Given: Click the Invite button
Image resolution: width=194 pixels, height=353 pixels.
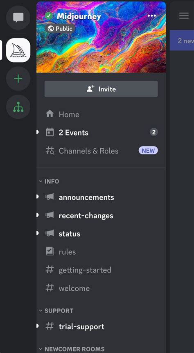Looking at the screenshot, I should pyautogui.click(x=101, y=89).
